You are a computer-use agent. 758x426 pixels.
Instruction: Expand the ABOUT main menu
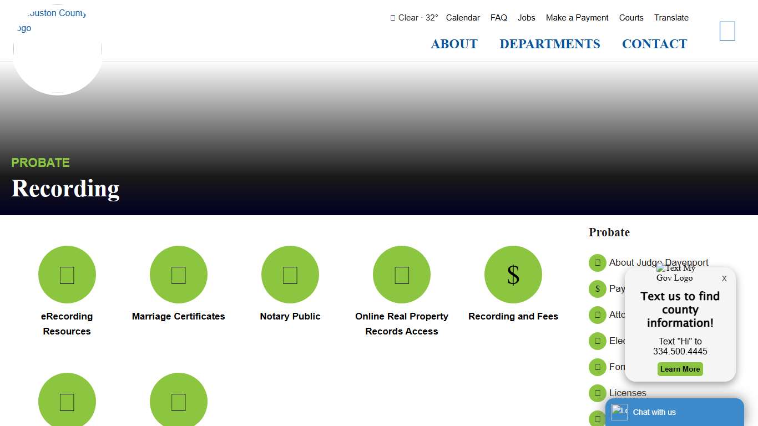click(454, 44)
